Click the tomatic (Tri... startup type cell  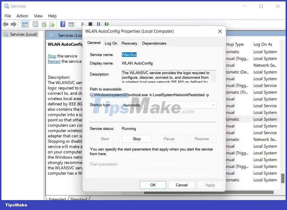point(237,92)
